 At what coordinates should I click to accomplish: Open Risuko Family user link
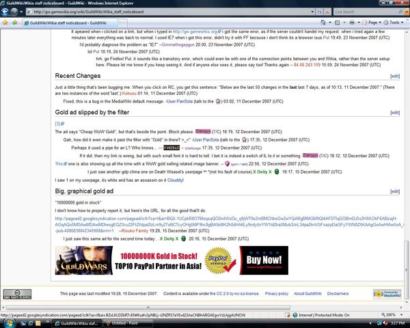pos(135,231)
